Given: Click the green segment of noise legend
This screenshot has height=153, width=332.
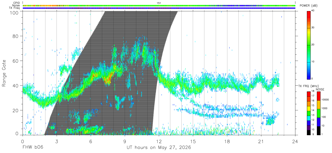Looking at the screenshot, I should pyautogui.click(x=318, y=113).
